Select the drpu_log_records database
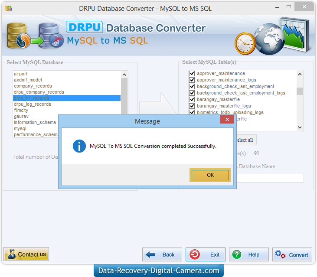Image resolution: width=317 pixels, height=277 pixels. 67,104
